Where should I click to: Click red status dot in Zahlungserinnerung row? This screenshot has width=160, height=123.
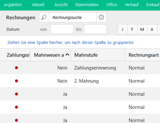coord(16,68)
